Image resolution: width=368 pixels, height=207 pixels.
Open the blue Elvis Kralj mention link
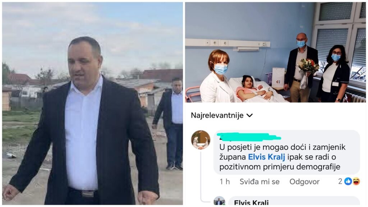pyautogui.click(x=266, y=157)
